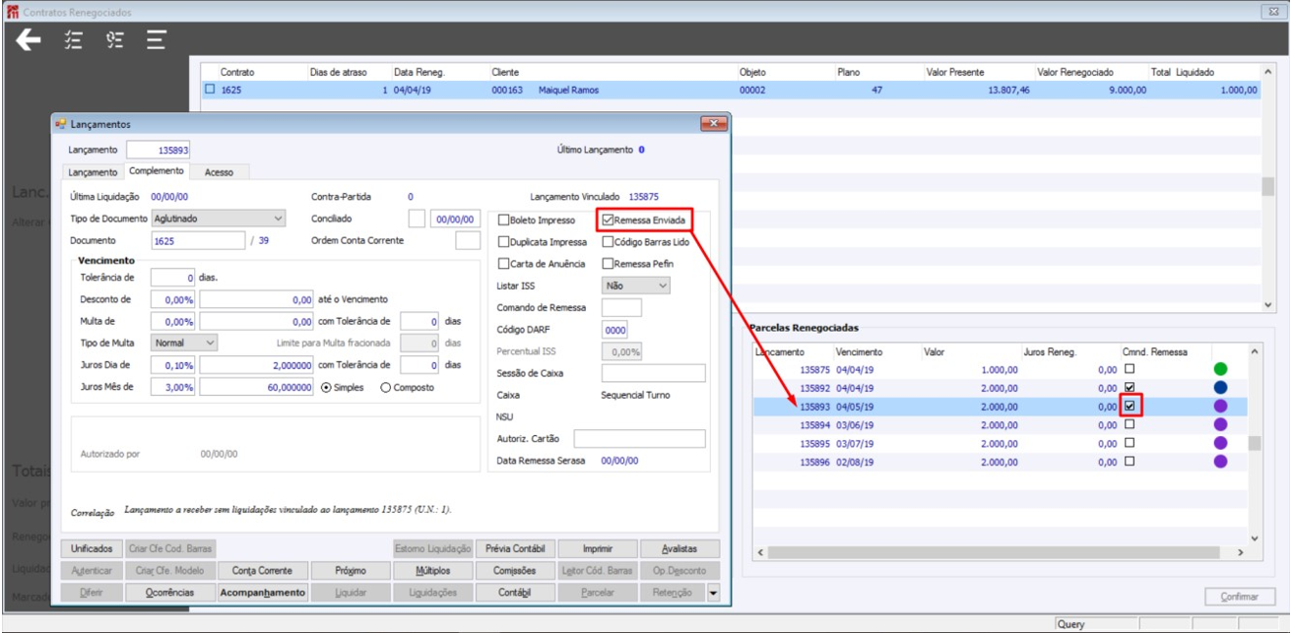Select the Simples interest radio button
The image size is (1293, 633).
(326, 387)
